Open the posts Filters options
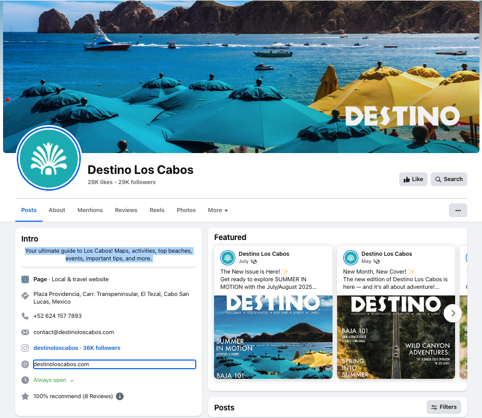This screenshot has height=418, width=482. (x=443, y=407)
